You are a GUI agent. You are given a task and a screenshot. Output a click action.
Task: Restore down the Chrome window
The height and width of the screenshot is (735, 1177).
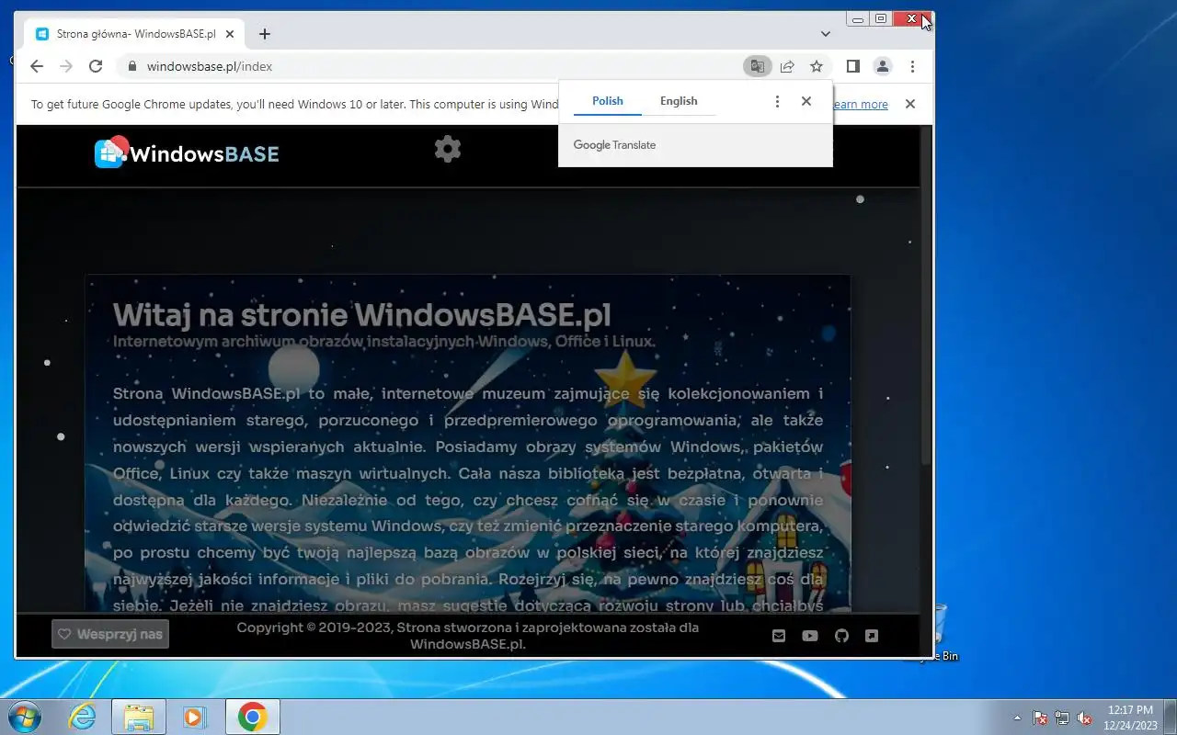click(x=881, y=18)
